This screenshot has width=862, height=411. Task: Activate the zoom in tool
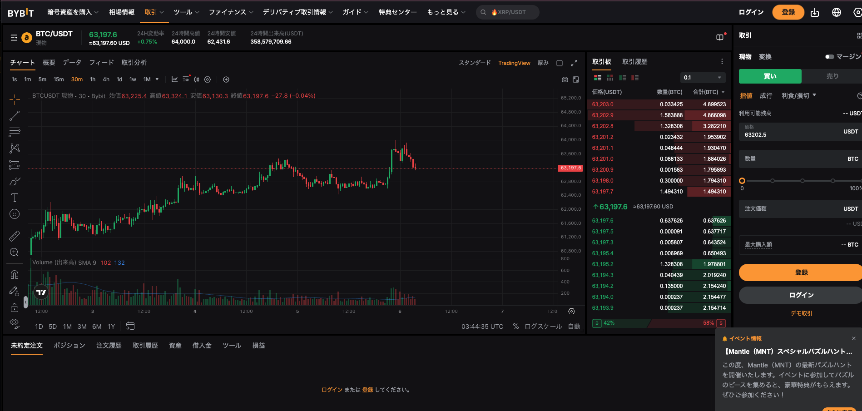point(15,253)
